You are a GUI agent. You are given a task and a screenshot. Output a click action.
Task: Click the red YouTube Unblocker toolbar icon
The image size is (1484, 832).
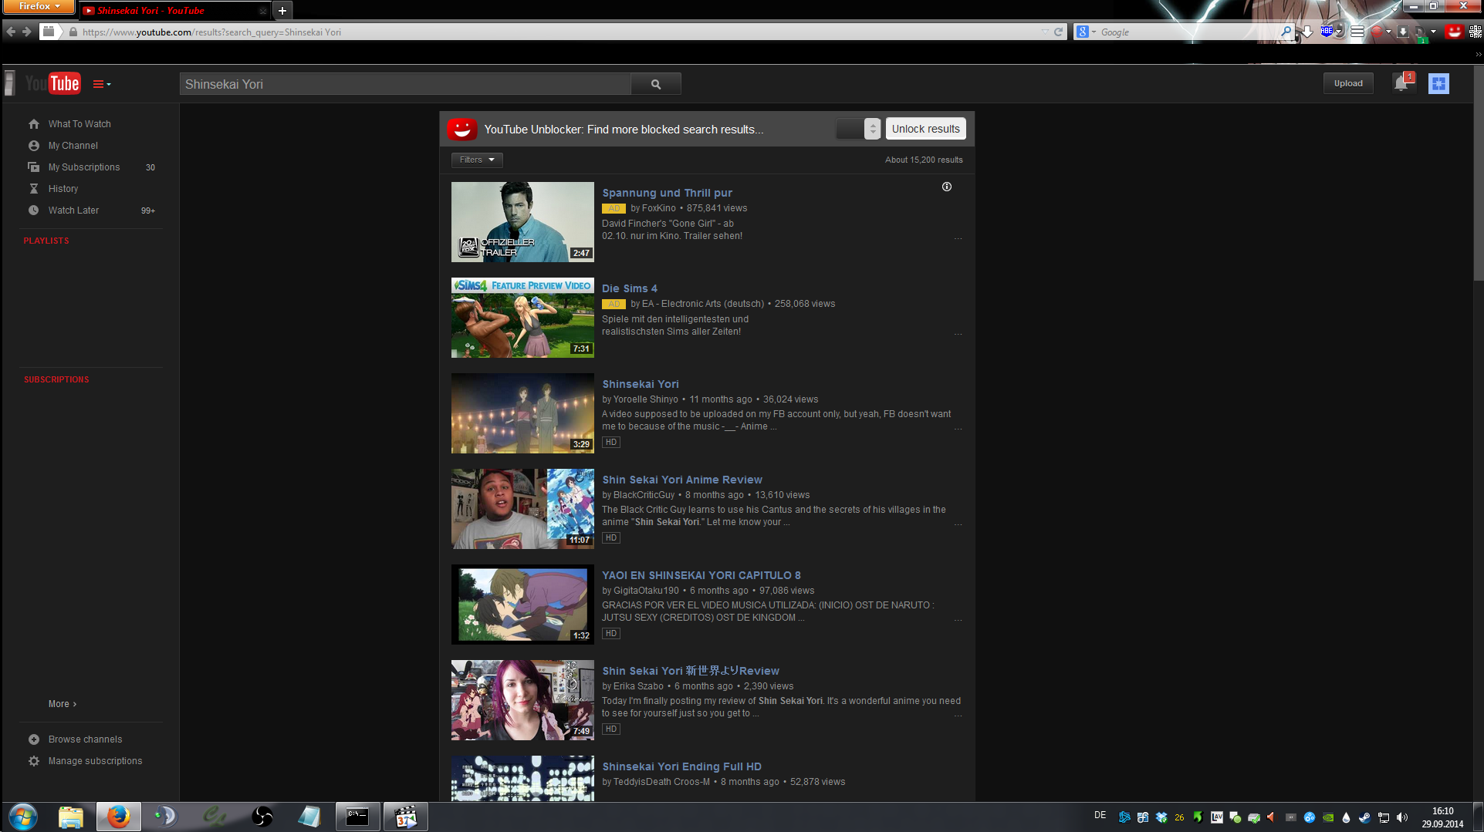point(1454,32)
